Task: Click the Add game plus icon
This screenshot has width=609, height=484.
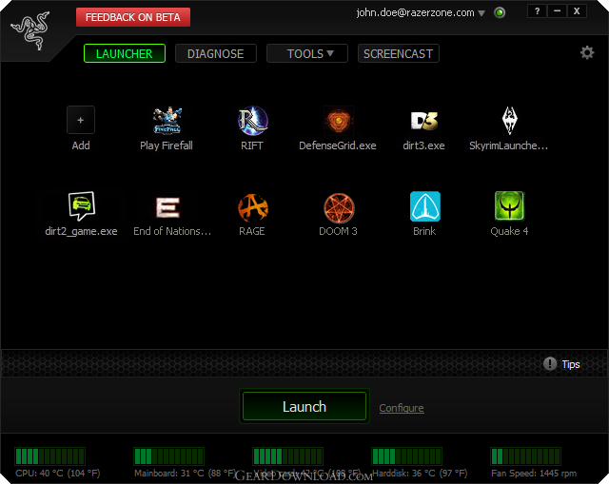Action: 80,120
